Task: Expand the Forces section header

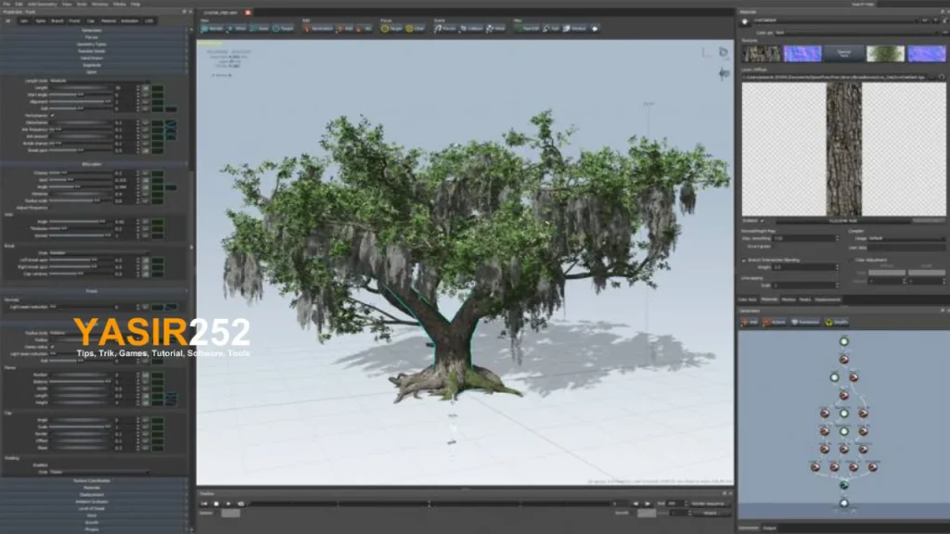Action: (x=94, y=37)
